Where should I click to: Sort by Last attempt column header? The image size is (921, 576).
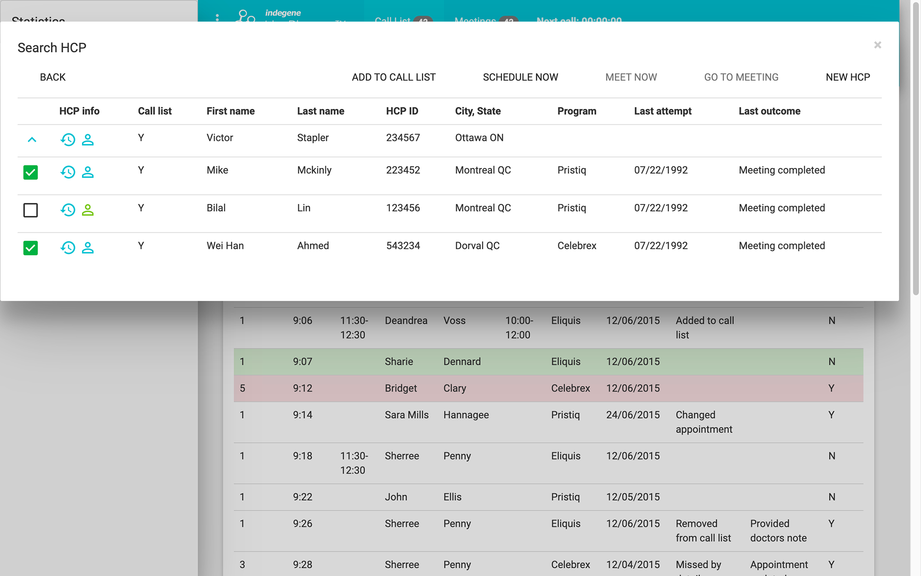(662, 111)
